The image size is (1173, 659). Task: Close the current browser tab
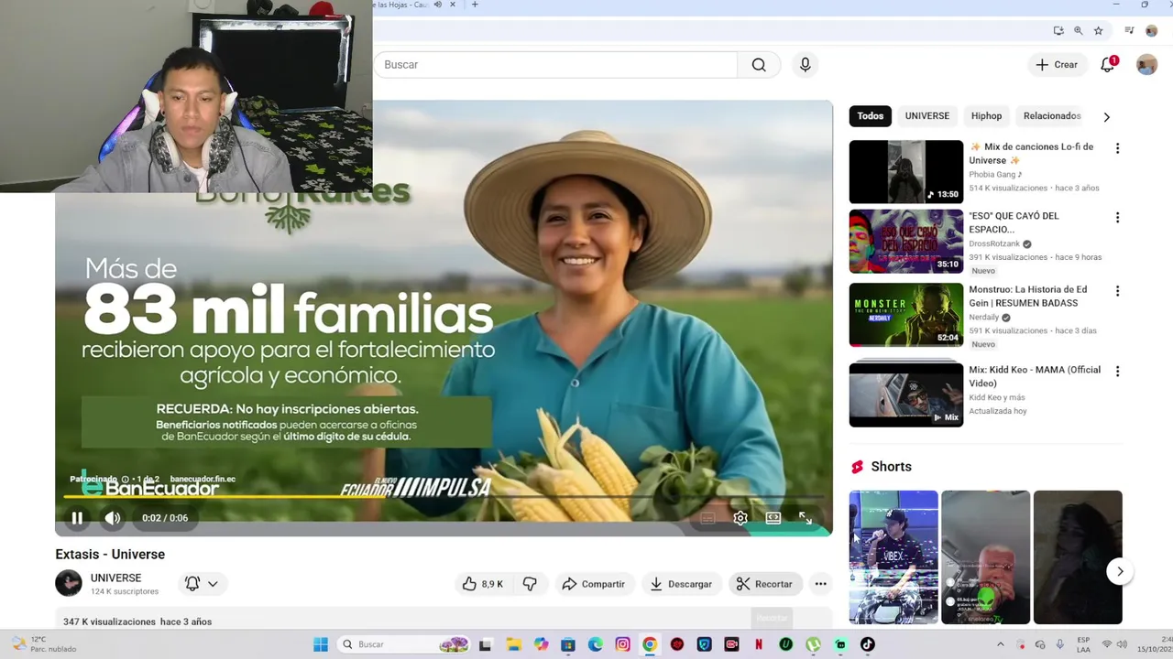453,5
